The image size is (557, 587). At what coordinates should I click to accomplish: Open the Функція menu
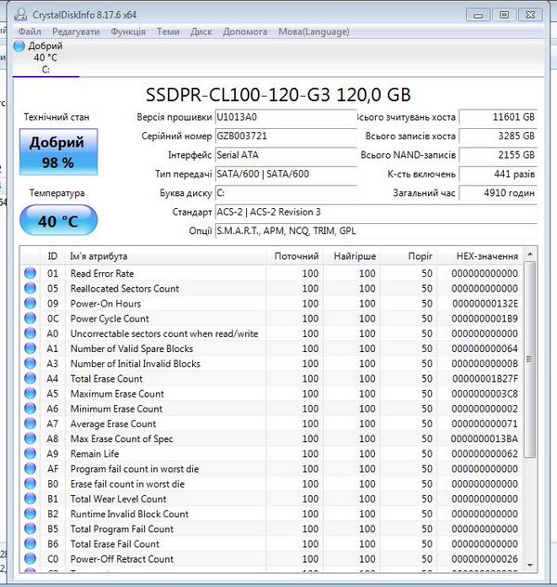coord(127,32)
